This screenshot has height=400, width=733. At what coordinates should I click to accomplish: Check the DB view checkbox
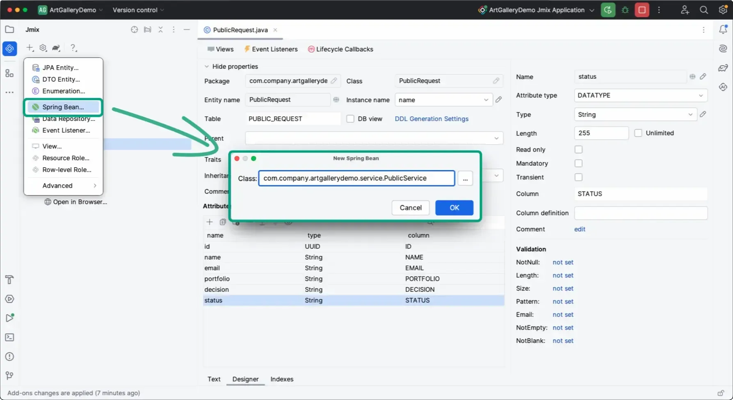click(350, 119)
